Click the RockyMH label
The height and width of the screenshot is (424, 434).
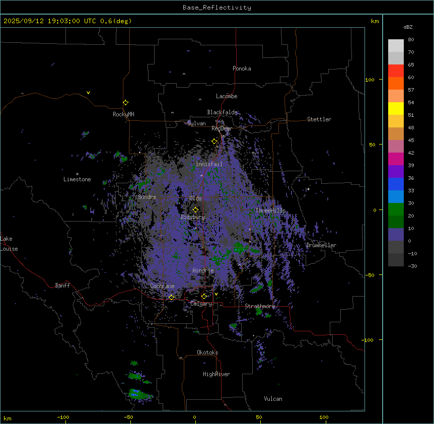(123, 114)
